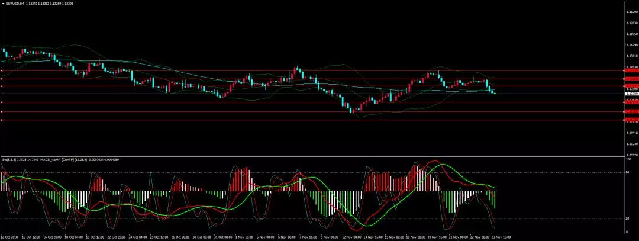
Task: Click the current price label 1.13309
Action: 631,94
